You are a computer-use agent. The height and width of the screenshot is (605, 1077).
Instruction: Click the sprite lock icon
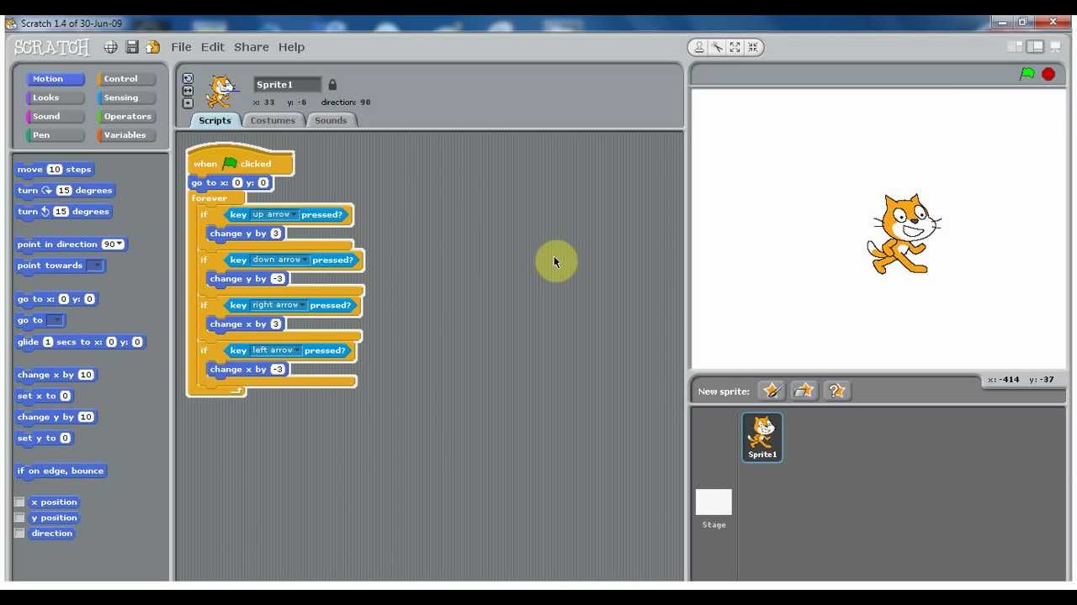pos(332,85)
